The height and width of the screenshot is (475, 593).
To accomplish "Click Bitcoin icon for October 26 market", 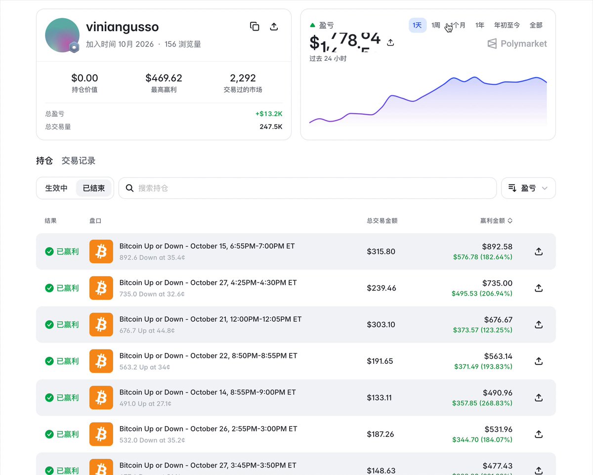I will point(101,434).
